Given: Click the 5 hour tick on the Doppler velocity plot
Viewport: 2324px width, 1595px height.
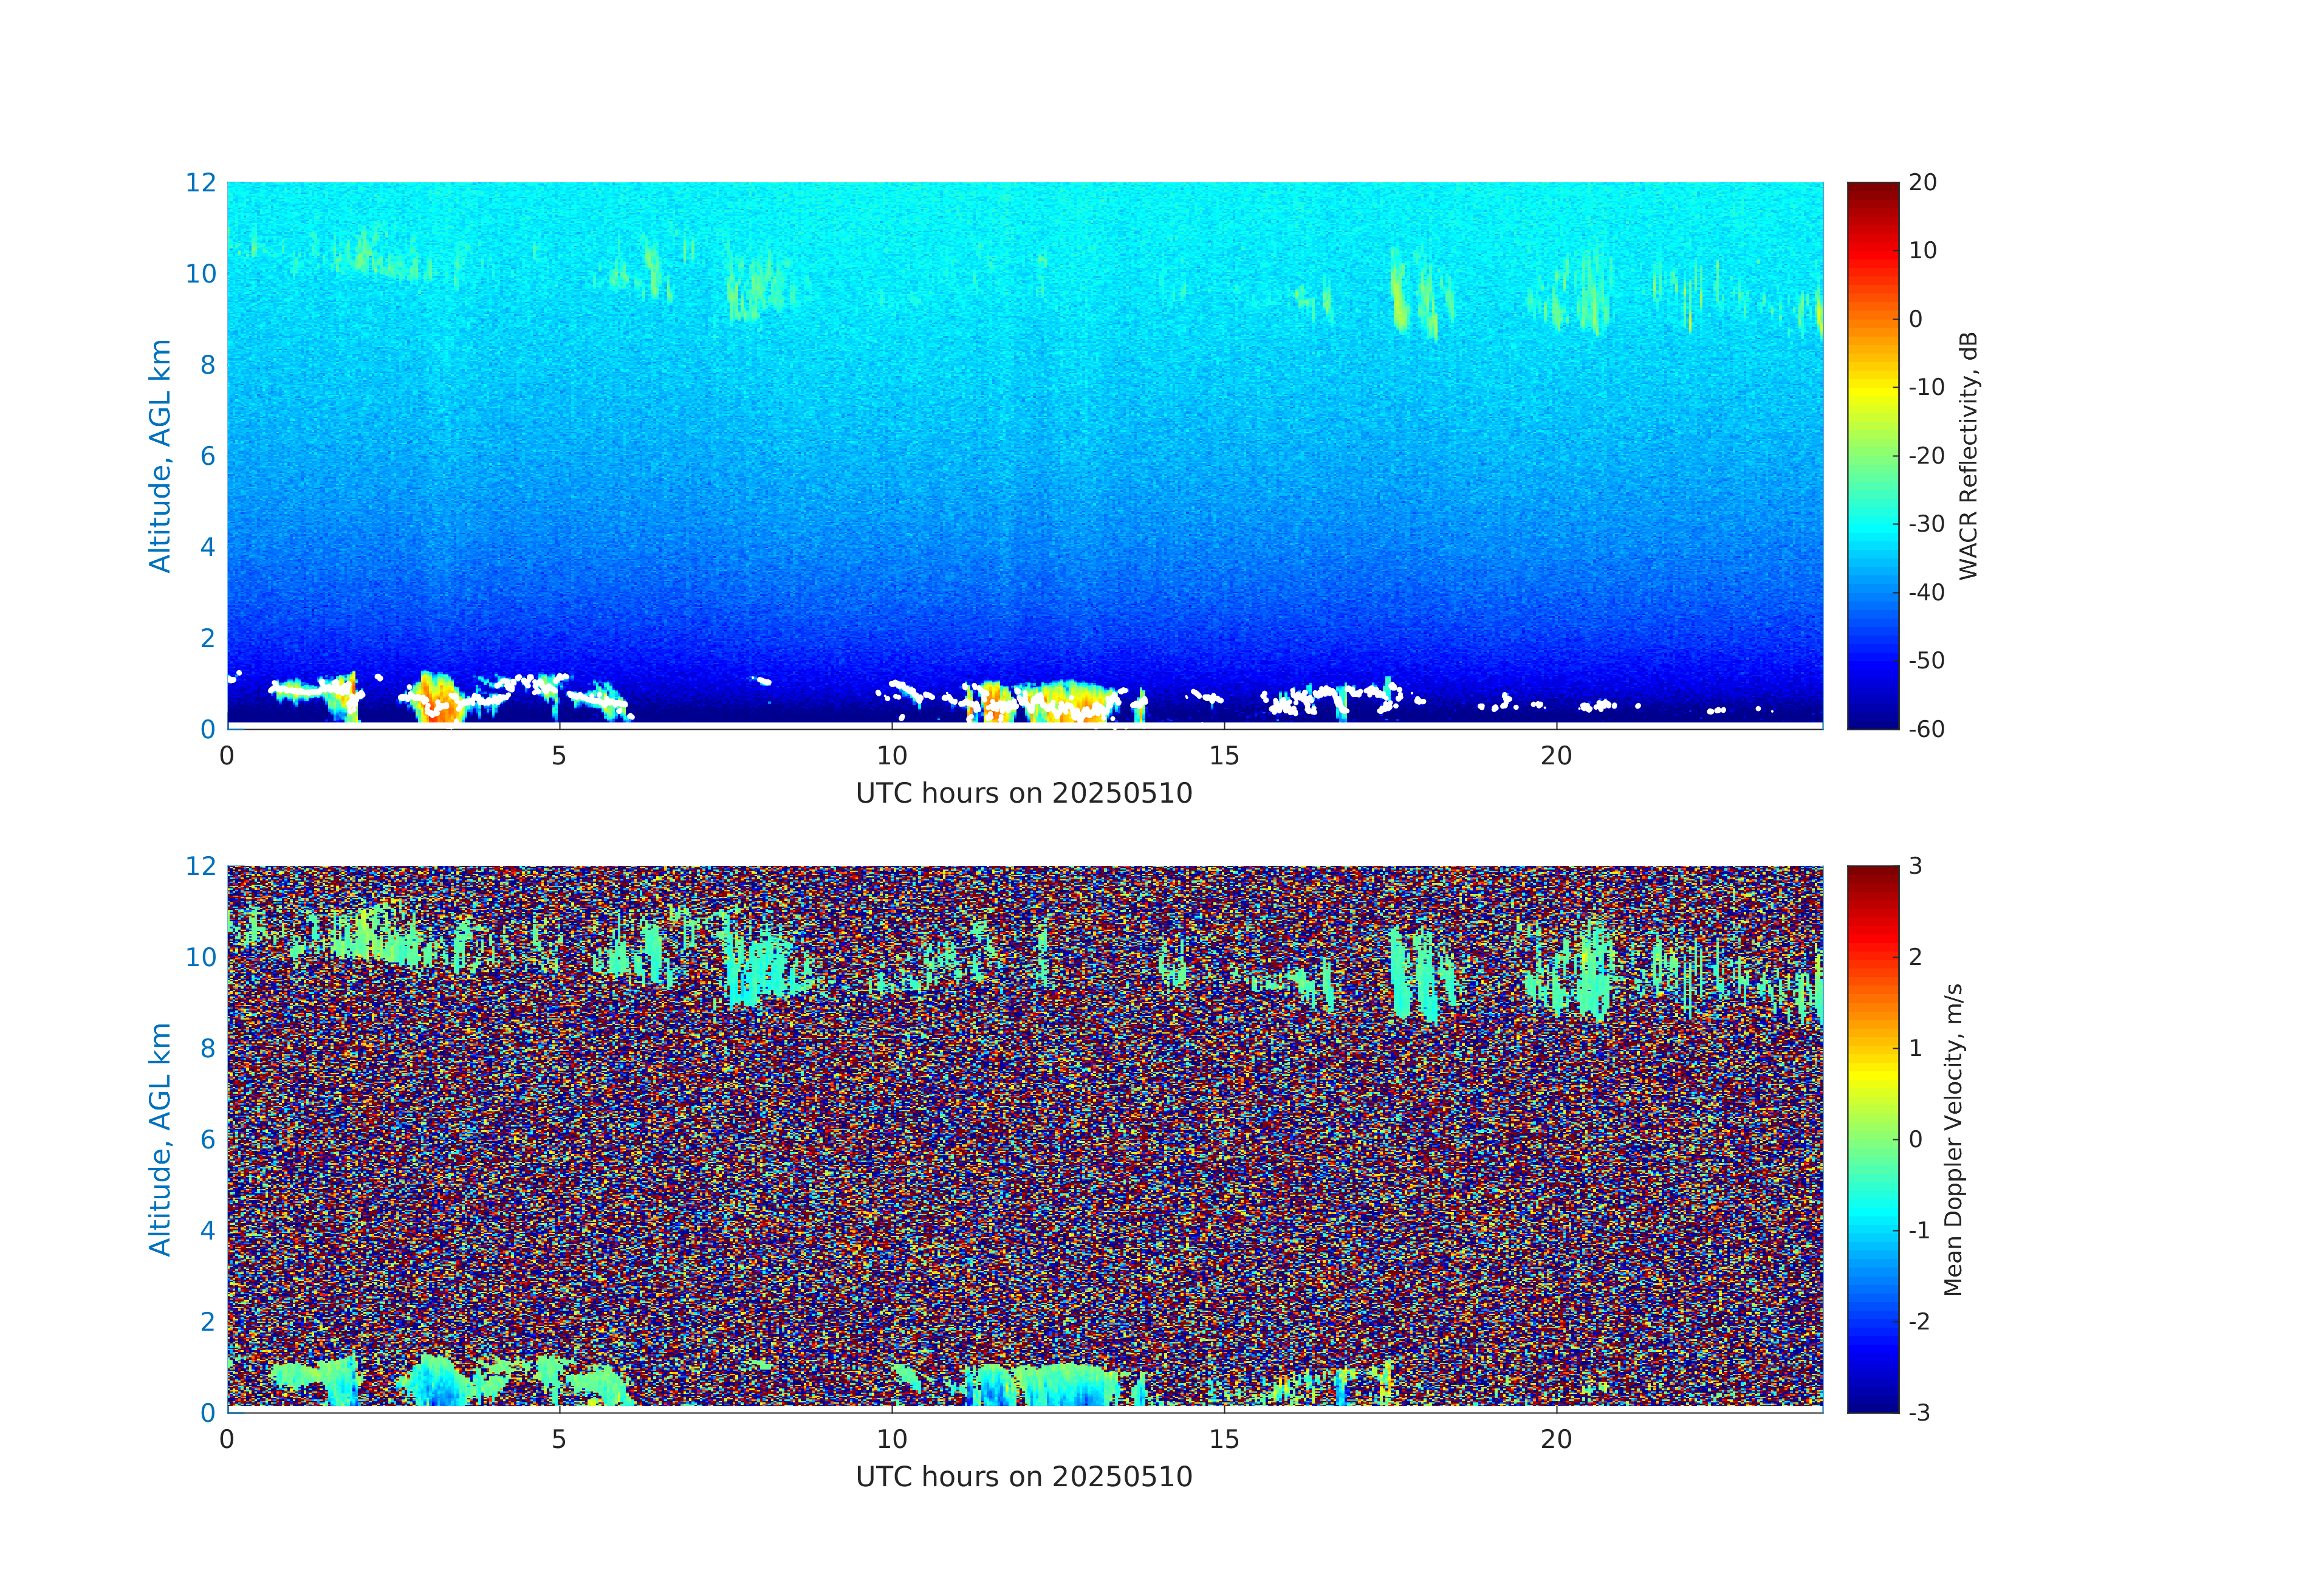Looking at the screenshot, I should 559,1440.
